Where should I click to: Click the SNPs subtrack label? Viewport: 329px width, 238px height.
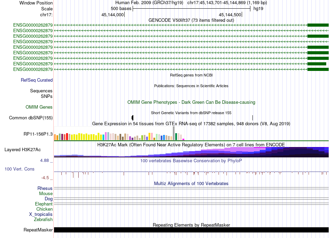click(47, 96)
